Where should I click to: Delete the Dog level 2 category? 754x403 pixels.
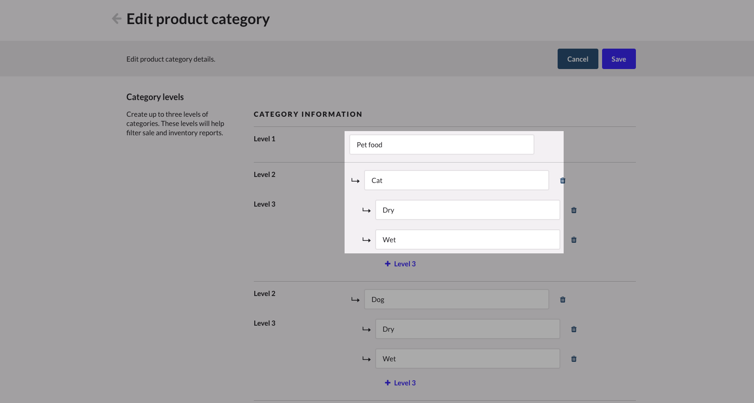(563, 300)
